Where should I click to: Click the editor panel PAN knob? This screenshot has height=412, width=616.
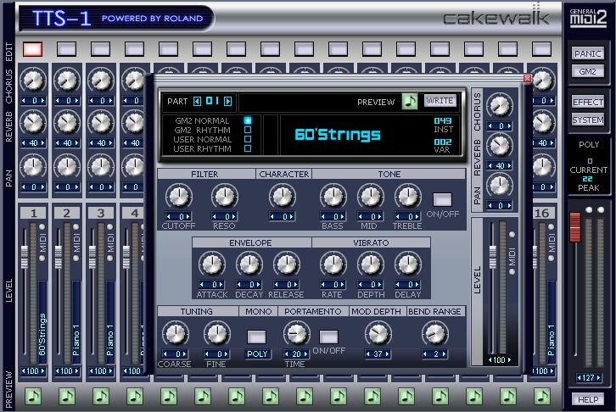(500, 185)
